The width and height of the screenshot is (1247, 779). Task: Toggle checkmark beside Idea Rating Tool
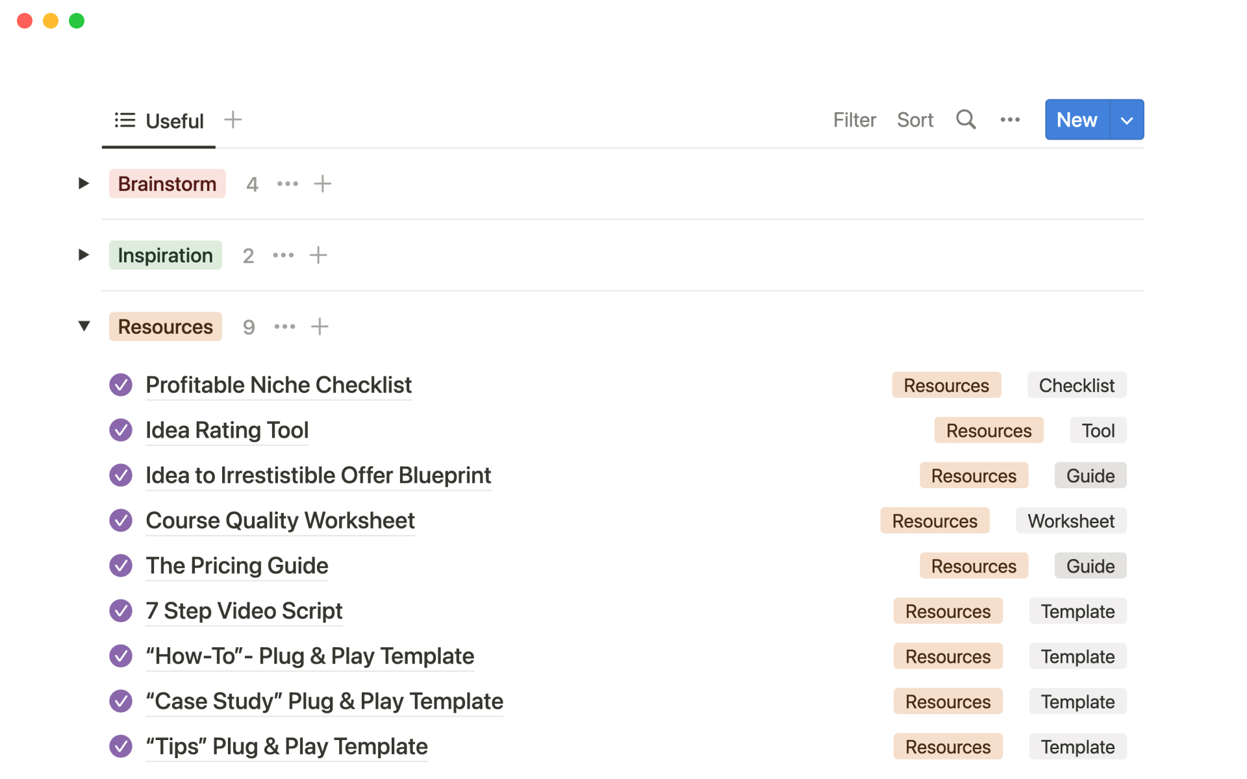coord(121,430)
